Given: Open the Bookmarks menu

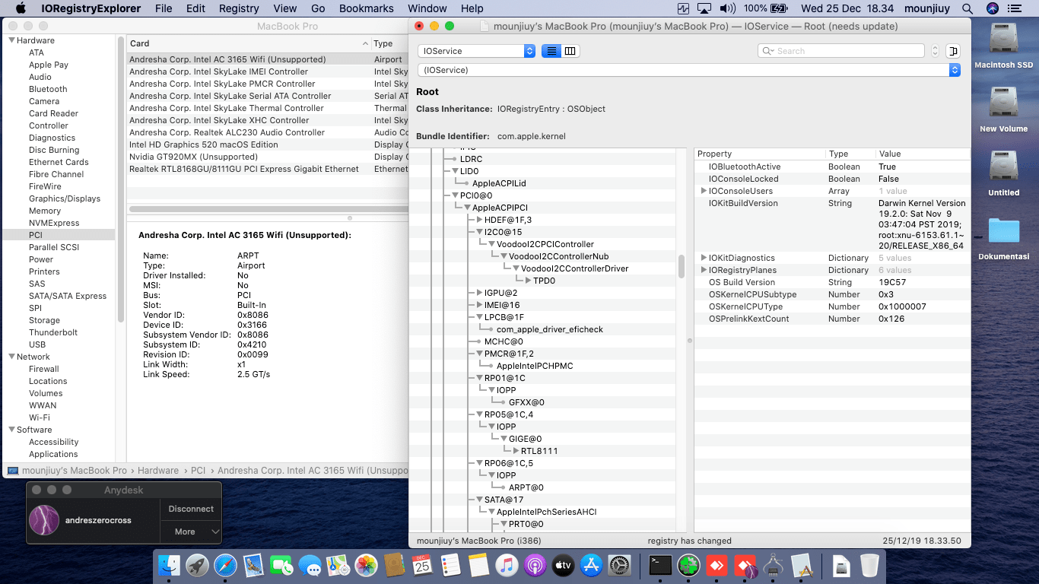Looking at the screenshot, I should [x=367, y=8].
